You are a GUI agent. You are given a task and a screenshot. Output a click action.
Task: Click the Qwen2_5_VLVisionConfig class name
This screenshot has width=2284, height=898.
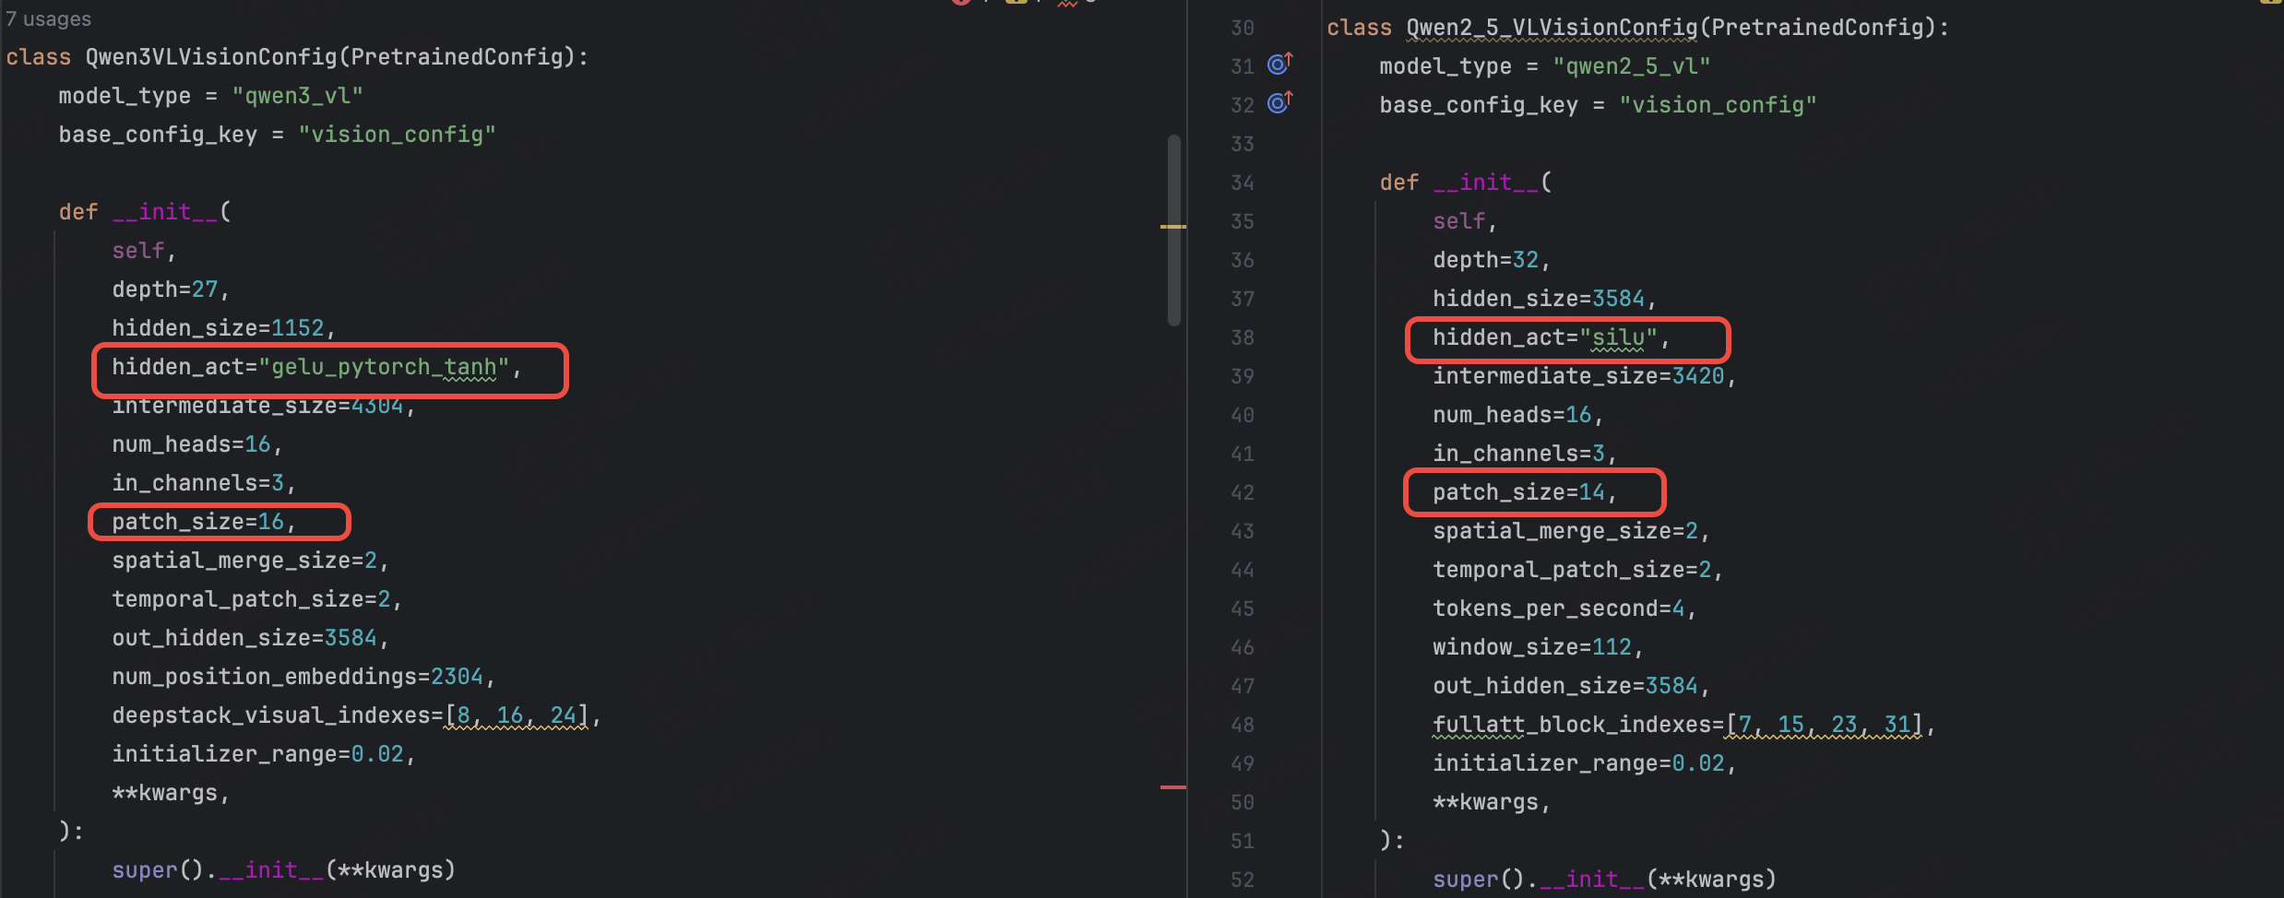(x=1552, y=28)
